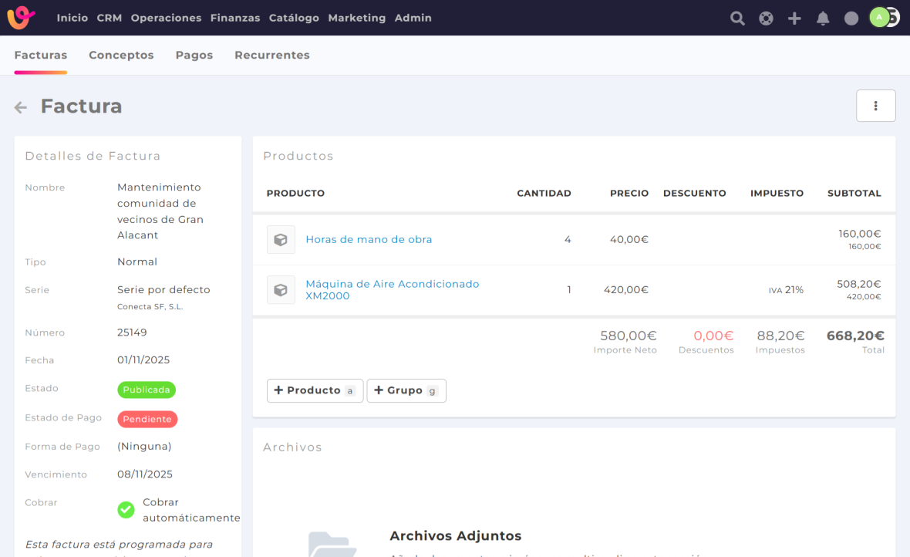This screenshot has height=557, width=910.
Task: Switch to the Recurrentes tab
Action: [271, 56]
